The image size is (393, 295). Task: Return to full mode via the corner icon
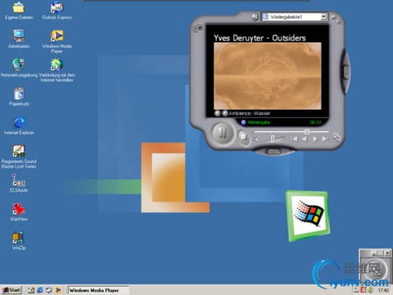[336, 138]
